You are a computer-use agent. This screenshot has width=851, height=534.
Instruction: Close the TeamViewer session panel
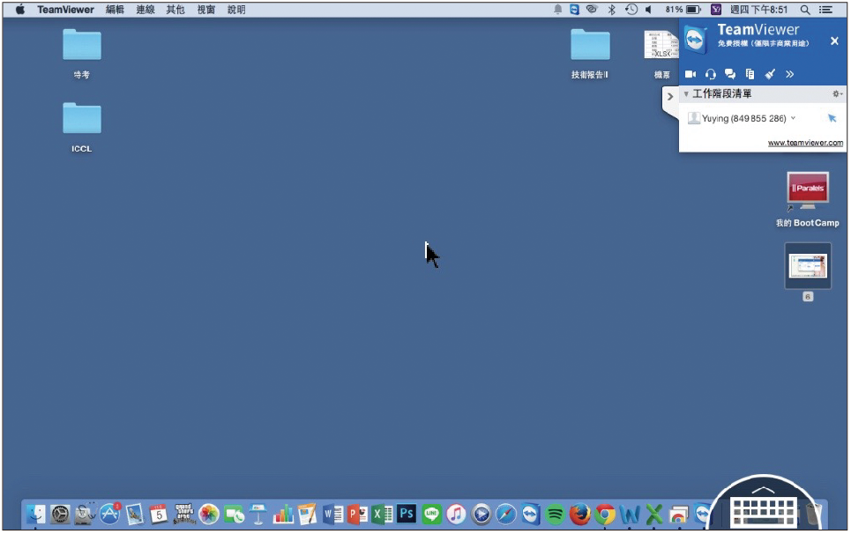tap(834, 41)
